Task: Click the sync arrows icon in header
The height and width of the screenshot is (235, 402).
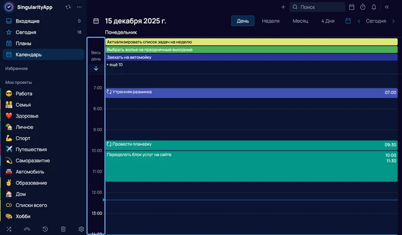Action: pos(68,7)
